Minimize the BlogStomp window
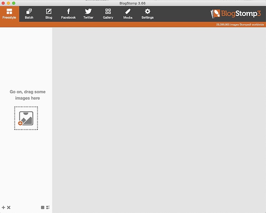Image resolution: width=266 pixels, height=213 pixels. (x=8, y=3)
